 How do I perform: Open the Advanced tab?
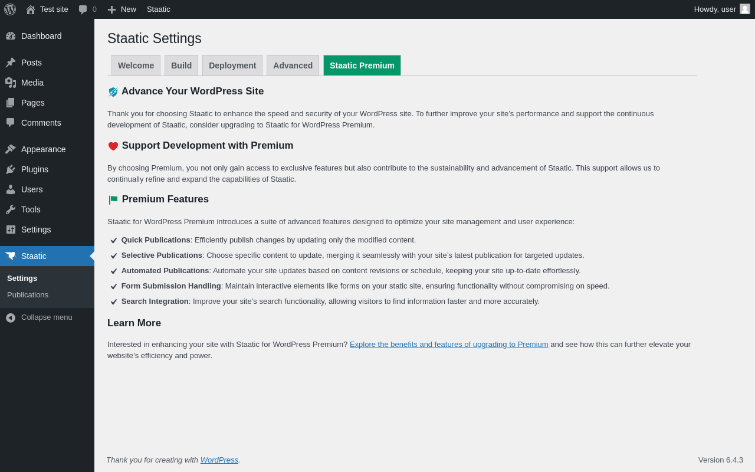tap(293, 65)
